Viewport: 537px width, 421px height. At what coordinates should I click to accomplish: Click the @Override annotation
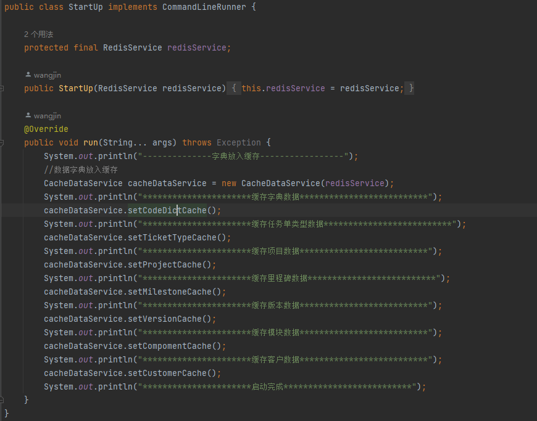tap(46, 129)
